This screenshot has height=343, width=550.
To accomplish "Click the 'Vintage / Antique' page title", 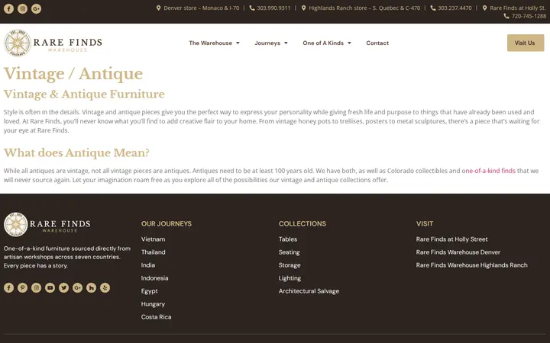I will (x=73, y=74).
